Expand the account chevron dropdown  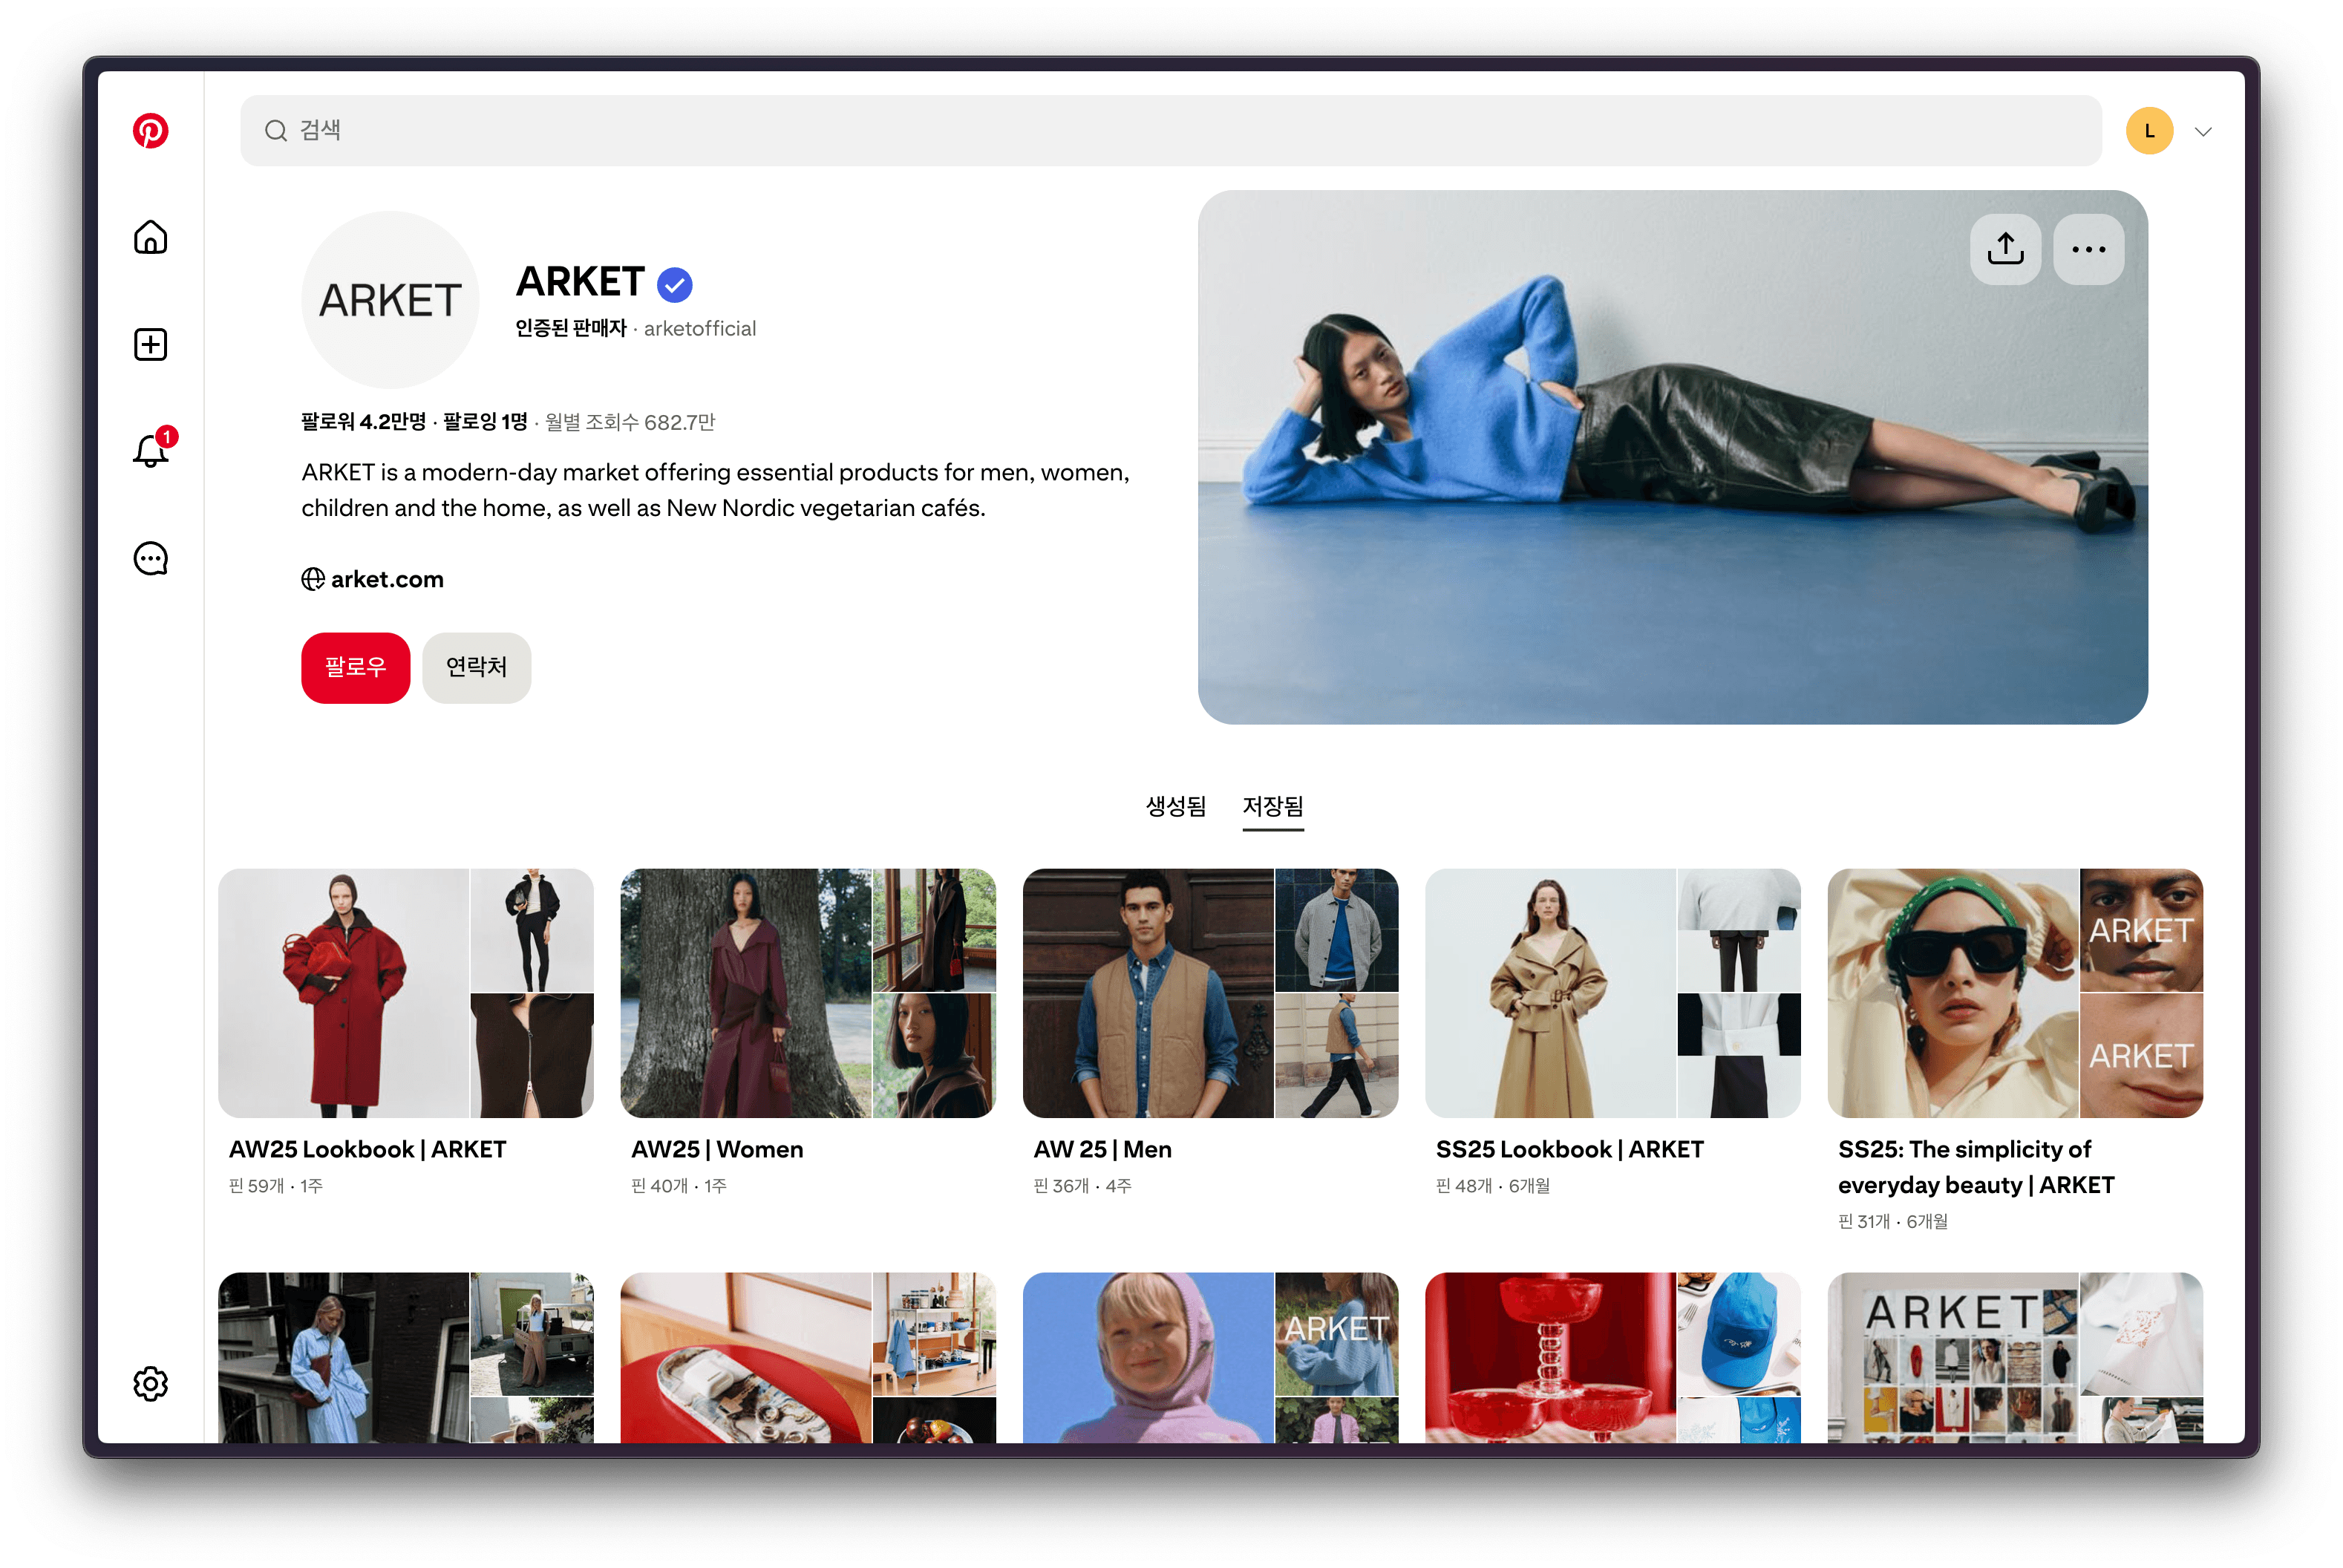2203,132
